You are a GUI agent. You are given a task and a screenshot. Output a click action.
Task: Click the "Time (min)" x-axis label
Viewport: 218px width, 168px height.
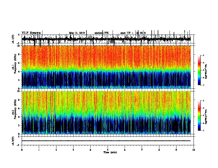pos(110,152)
